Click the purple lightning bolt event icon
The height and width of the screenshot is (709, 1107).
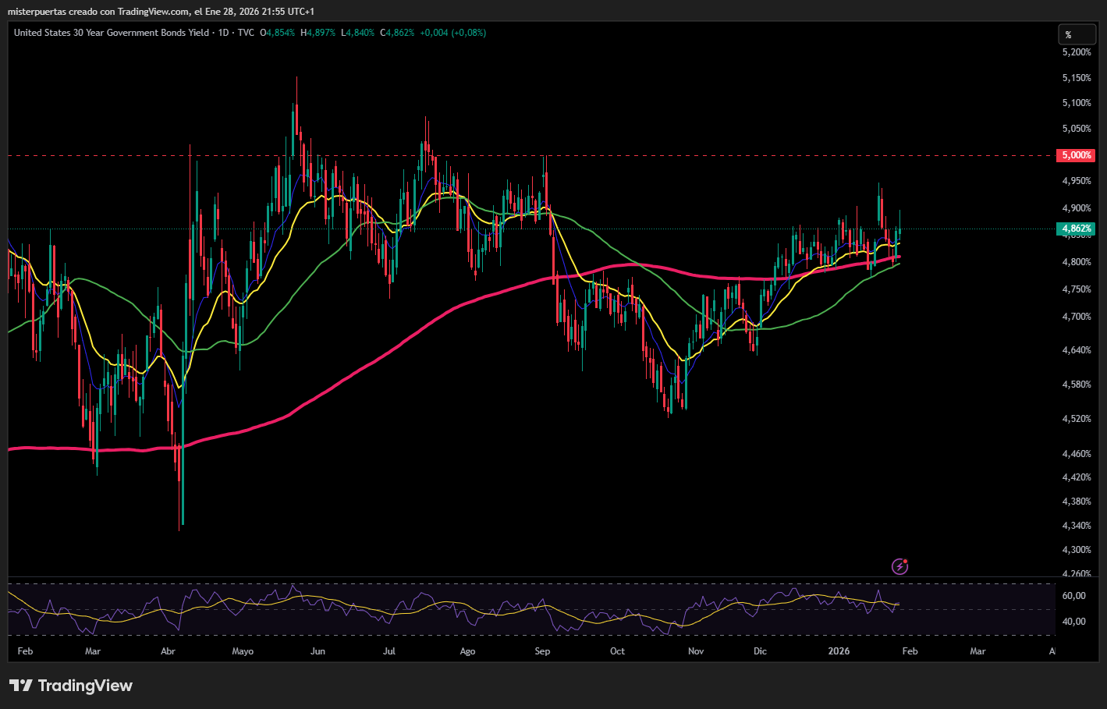click(x=899, y=566)
